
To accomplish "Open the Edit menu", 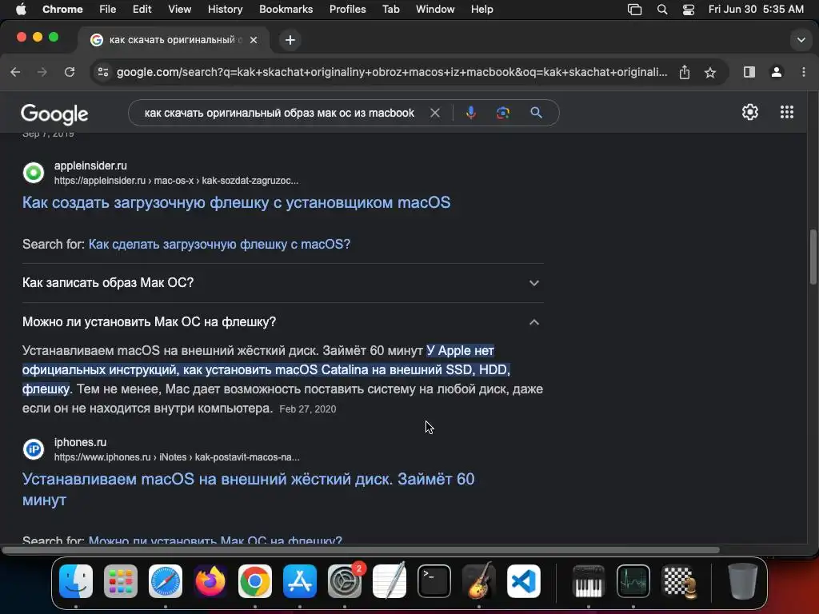I will [142, 9].
